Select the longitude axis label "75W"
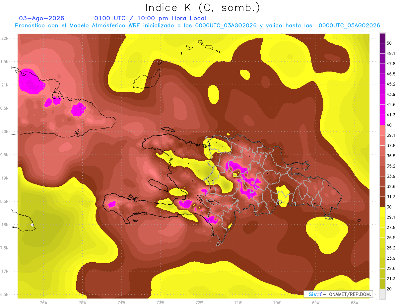 coord(83,302)
